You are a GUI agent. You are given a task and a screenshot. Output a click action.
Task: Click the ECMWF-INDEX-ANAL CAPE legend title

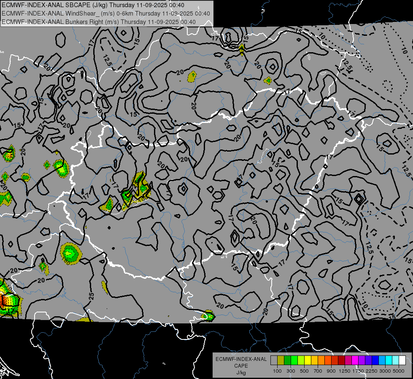(x=241, y=363)
